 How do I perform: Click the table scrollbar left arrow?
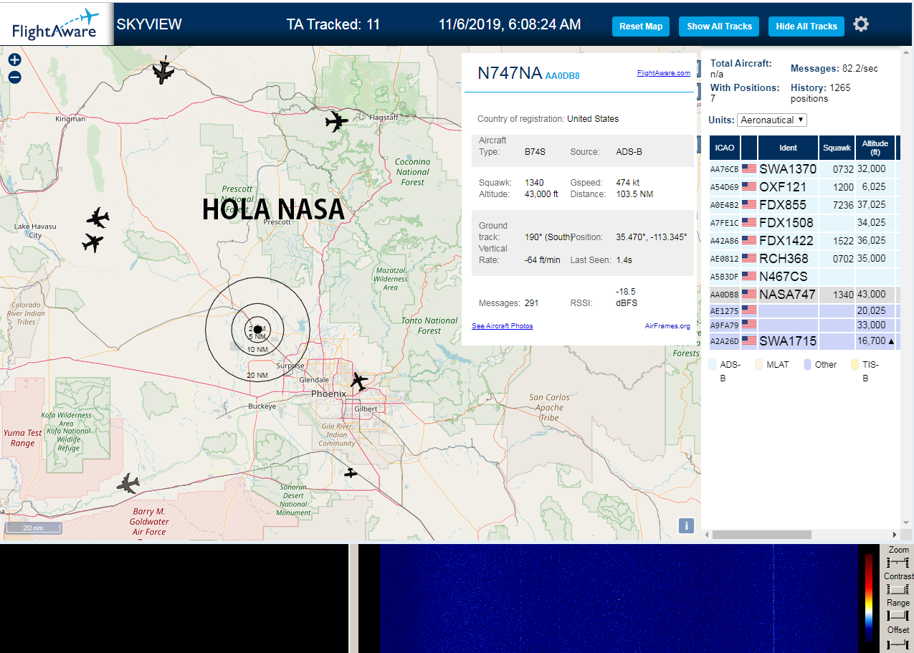(x=706, y=535)
